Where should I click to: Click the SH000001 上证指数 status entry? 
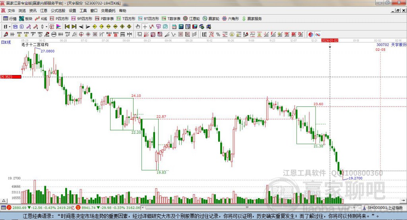pos(385,208)
